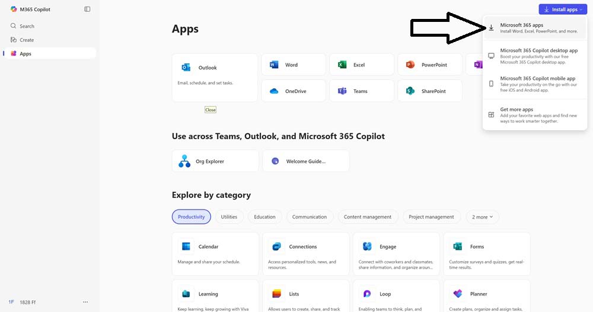Image resolution: width=593 pixels, height=312 pixels.
Task: Open Search in the left sidebar
Action: (27, 26)
